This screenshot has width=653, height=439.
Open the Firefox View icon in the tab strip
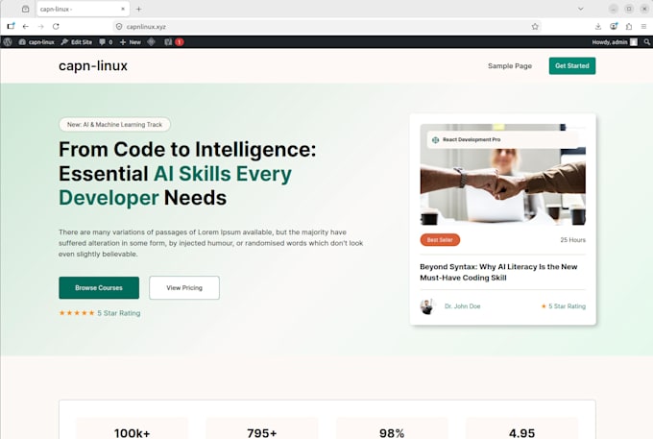25,9
